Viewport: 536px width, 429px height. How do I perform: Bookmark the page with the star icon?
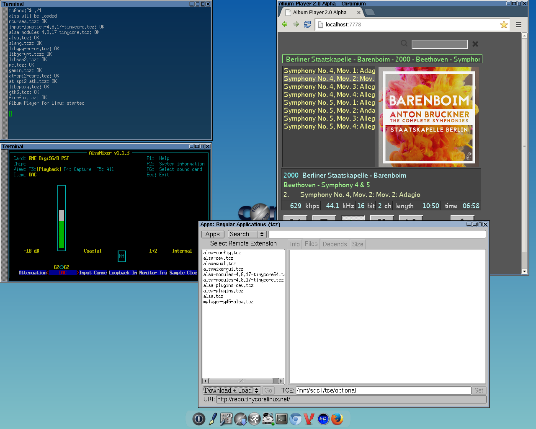click(x=504, y=25)
